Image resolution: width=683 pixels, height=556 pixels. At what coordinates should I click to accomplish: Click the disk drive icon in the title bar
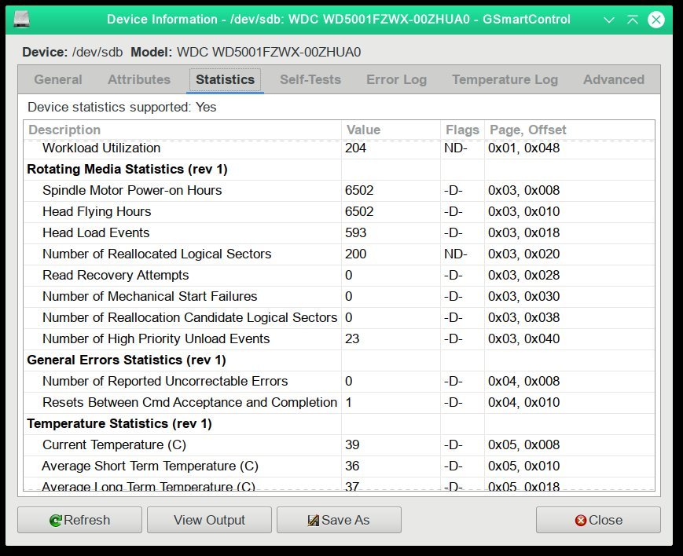[20, 19]
